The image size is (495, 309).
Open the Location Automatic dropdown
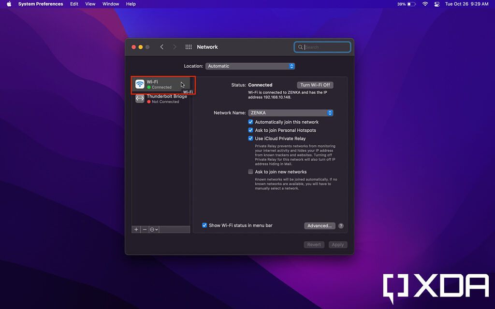(250, 66)
